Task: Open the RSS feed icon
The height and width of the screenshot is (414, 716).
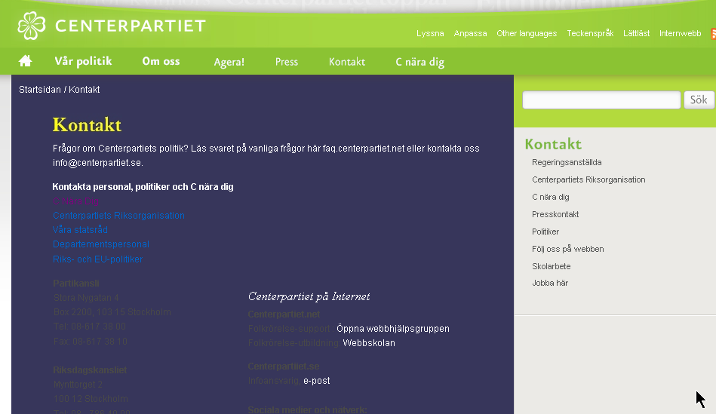Action: [713, 33]
